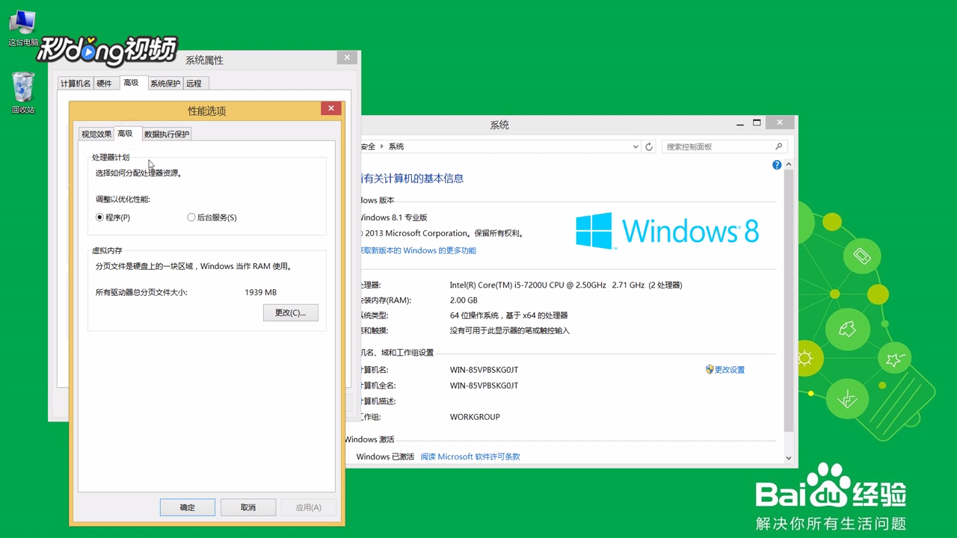Open the 硬件 tab in 系统属性

tap(105, 83)
